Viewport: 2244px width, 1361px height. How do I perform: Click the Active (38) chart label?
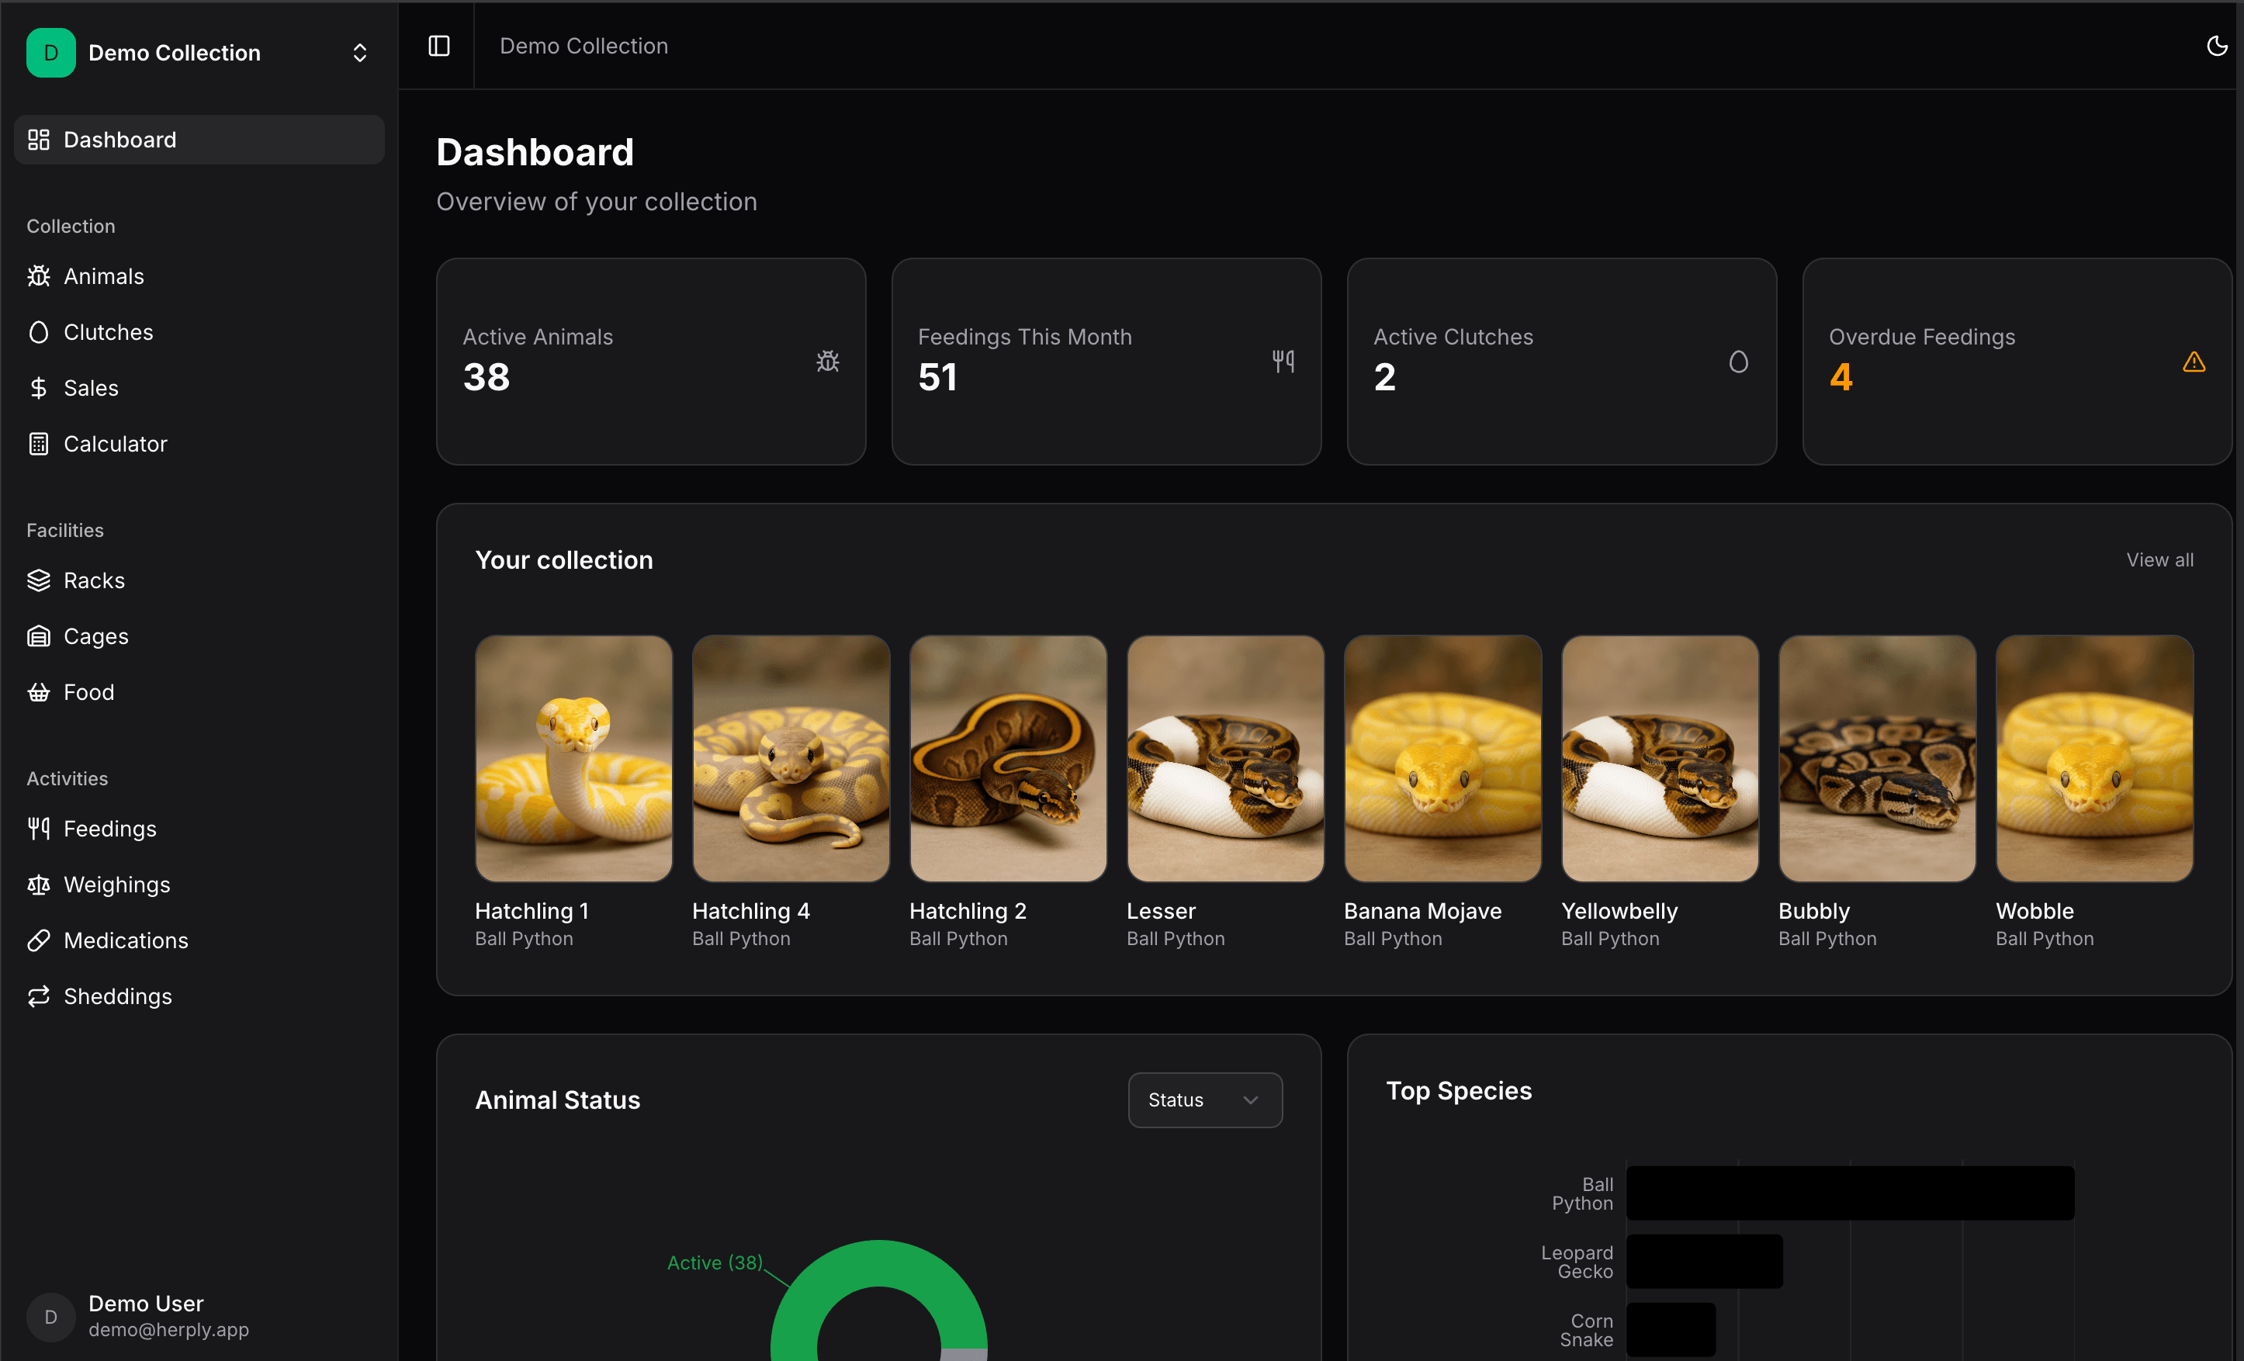(x=715, y=1262)
